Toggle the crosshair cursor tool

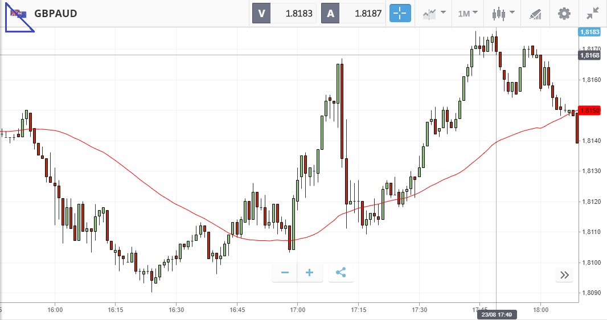click(x=400, y=14)
